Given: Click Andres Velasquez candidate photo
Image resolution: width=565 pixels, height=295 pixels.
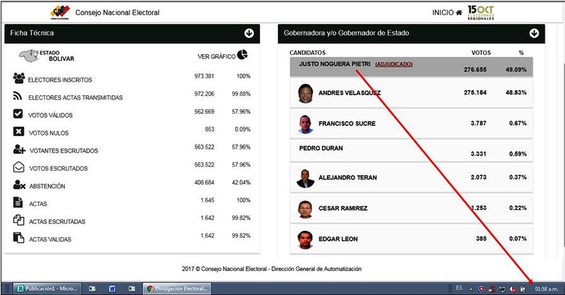Looking at the screenshot, I should (305, 93).
